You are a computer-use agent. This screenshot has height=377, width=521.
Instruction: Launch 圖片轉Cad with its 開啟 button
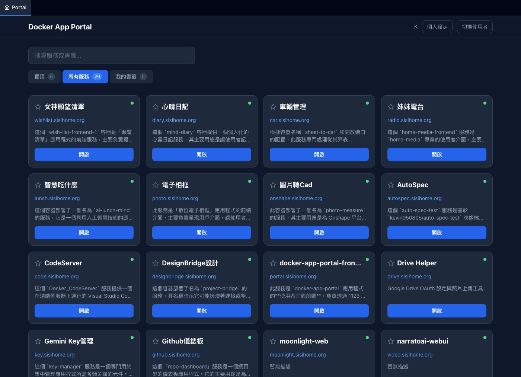[x=319, y=233]
